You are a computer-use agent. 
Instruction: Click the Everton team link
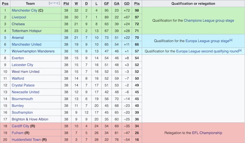pos(18,58)
